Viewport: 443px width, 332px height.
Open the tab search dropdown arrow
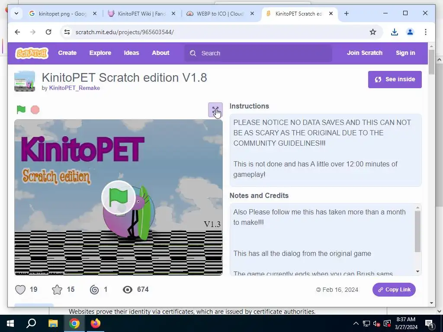[16, 13]
